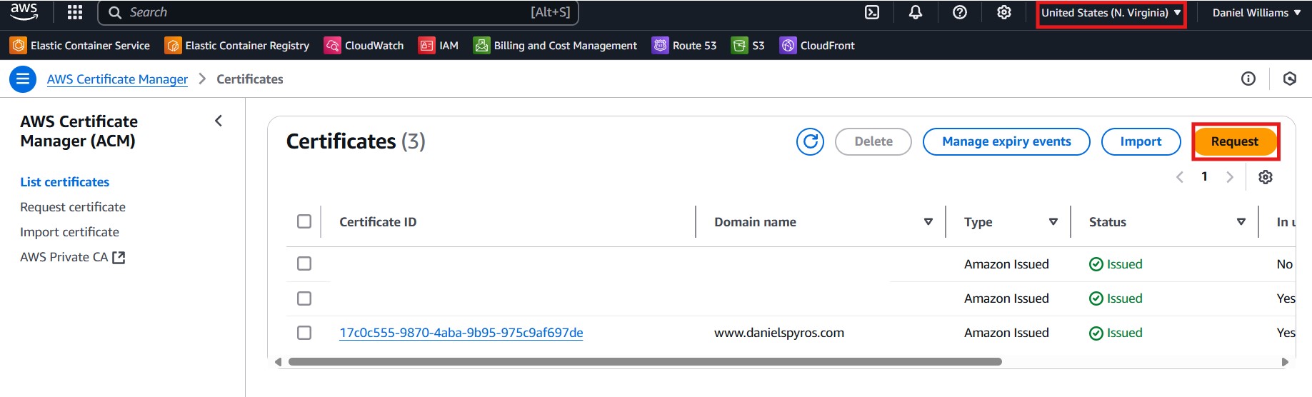The image size is (1312, 397).
Task: Click the horizontal table scrollbar
Action: [x=645, y=362]
